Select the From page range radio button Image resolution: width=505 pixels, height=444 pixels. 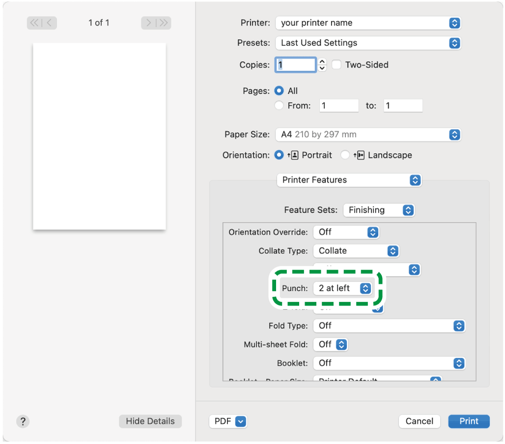[x=279, y=106]
